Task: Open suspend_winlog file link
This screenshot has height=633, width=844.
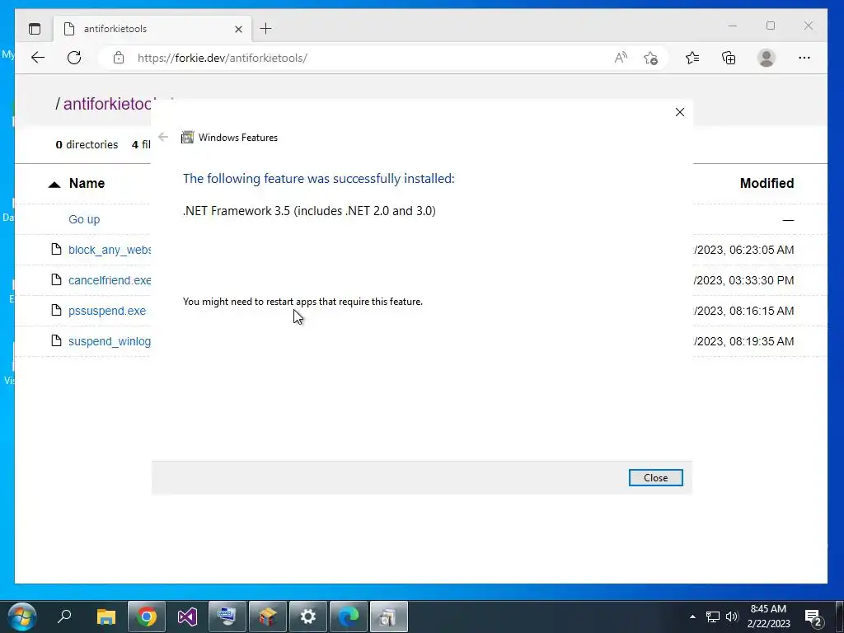Action: [110, 341]
